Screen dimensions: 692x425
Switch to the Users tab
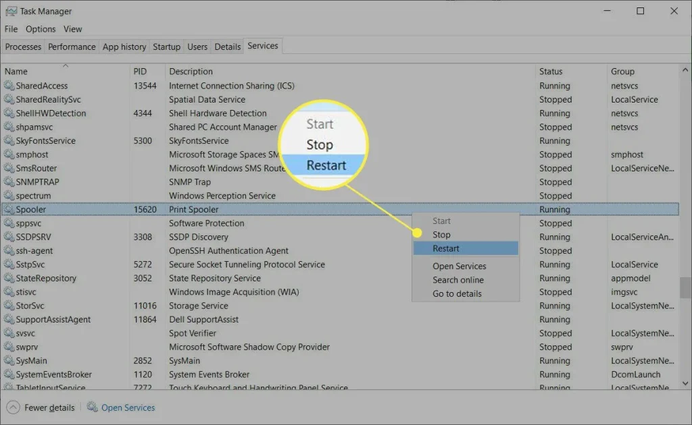197,47
